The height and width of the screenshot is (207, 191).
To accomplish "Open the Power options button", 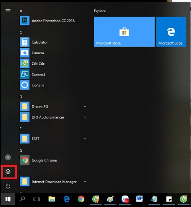I will [8, 186].
